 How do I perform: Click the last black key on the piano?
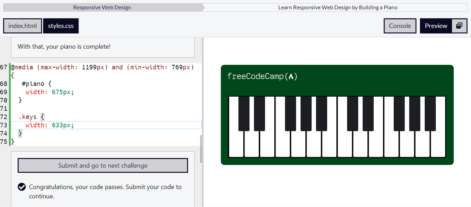pyautogui.click(x=430, y=113)
